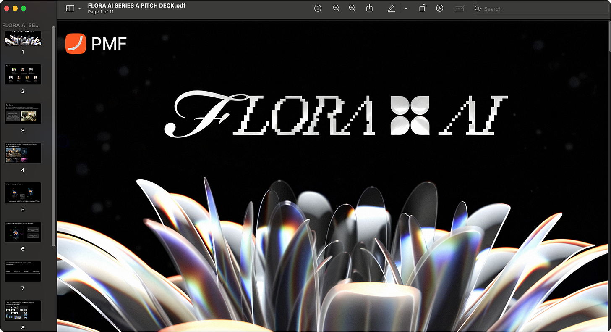This screenshot has width=611, height=332.
Task: Open the Share menu icon
Action: 369,8
